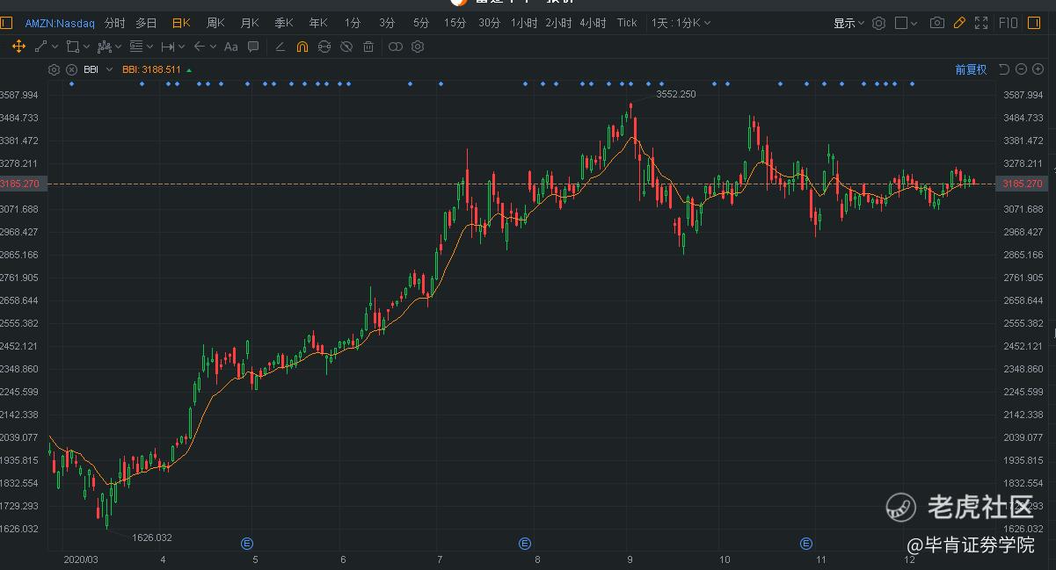Toggle hide drawings eye icon
1056x570 pixels.
[x=346, y=47]
